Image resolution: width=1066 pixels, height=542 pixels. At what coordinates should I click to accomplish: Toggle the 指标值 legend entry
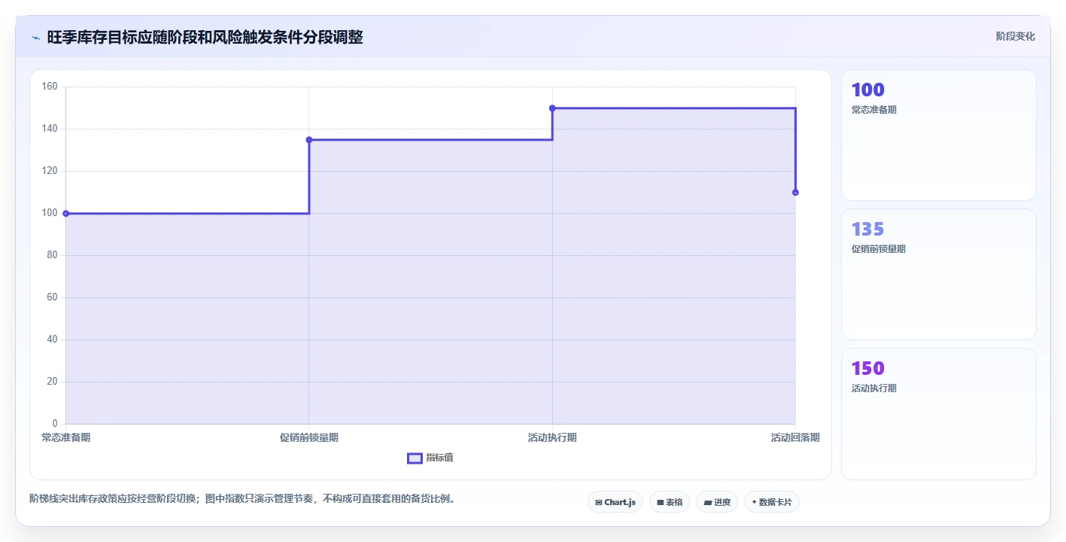[430, 458]
